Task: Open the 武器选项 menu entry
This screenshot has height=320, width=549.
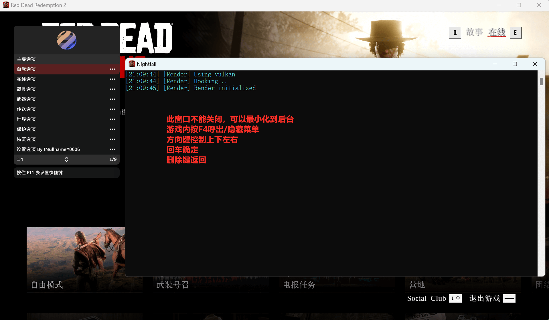Action: click(67, 99)
